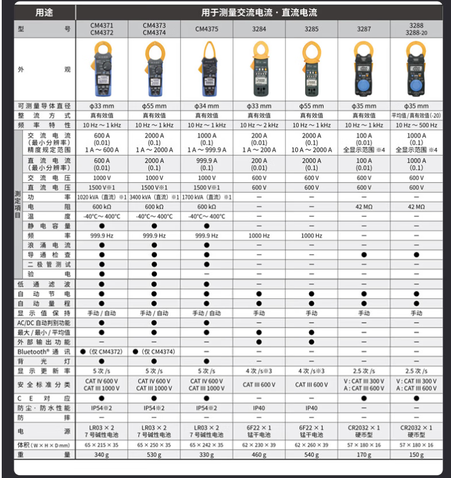Click the CM4371 CM4372 clamp meter image
The height and width of the screenshot is (478, 451).
[x=102, y=70]
